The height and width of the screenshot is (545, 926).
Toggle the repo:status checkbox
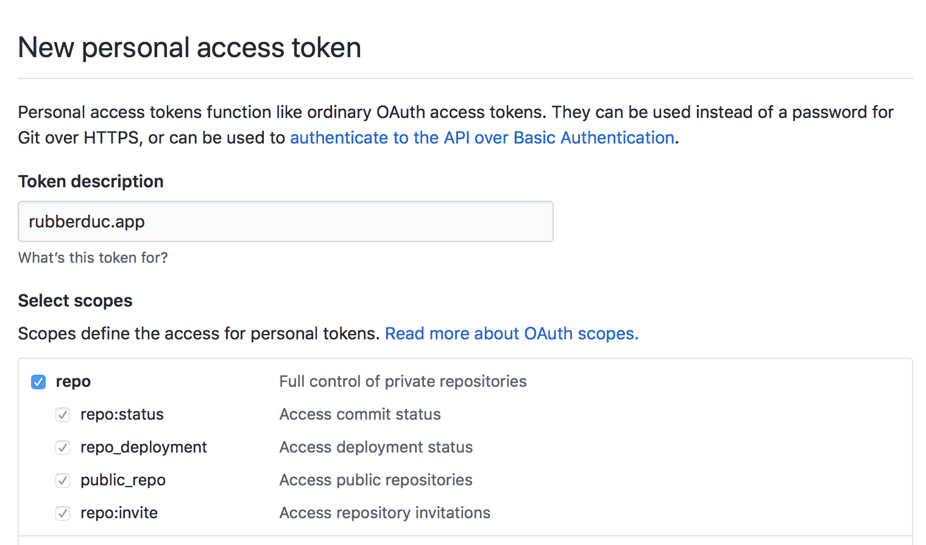tap(63, 415)
